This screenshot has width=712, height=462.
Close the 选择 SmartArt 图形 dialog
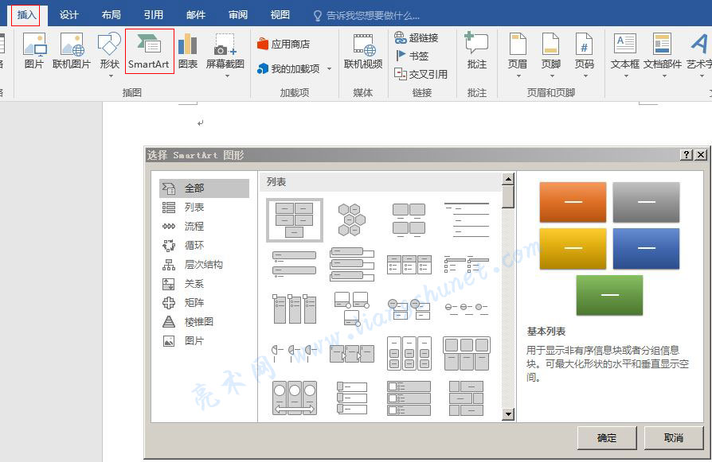click(701, 155)
